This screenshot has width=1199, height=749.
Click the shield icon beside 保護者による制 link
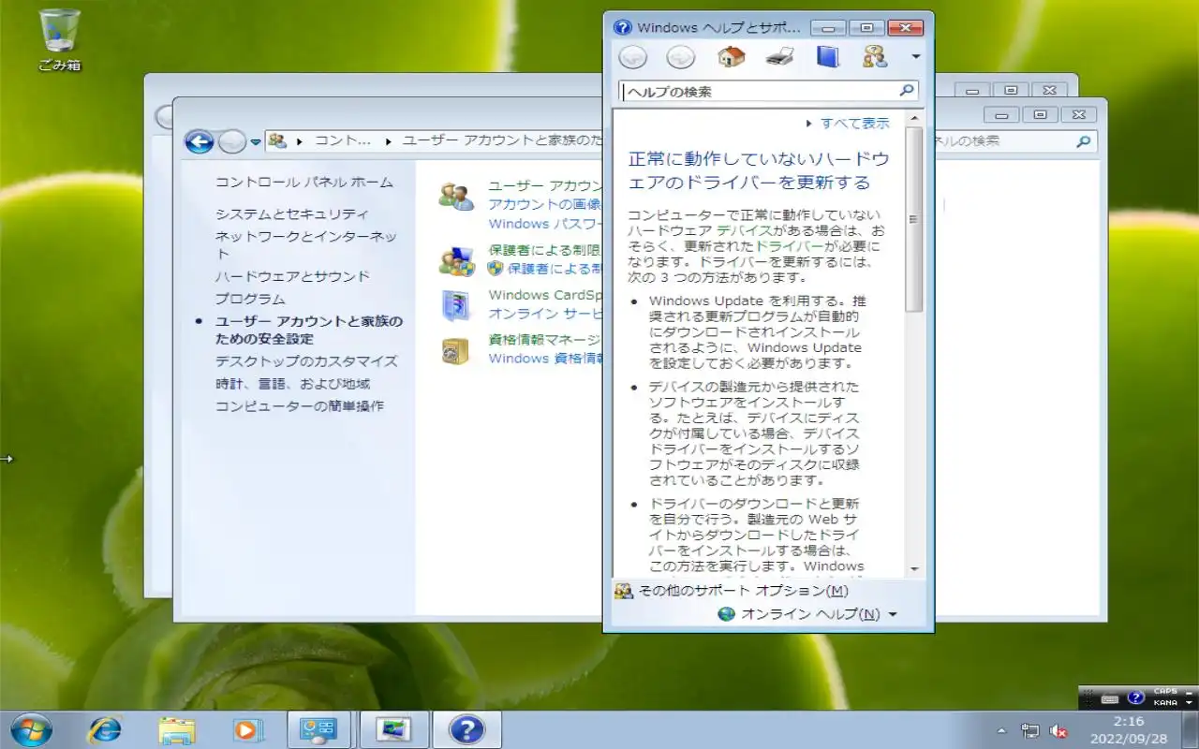496,269
